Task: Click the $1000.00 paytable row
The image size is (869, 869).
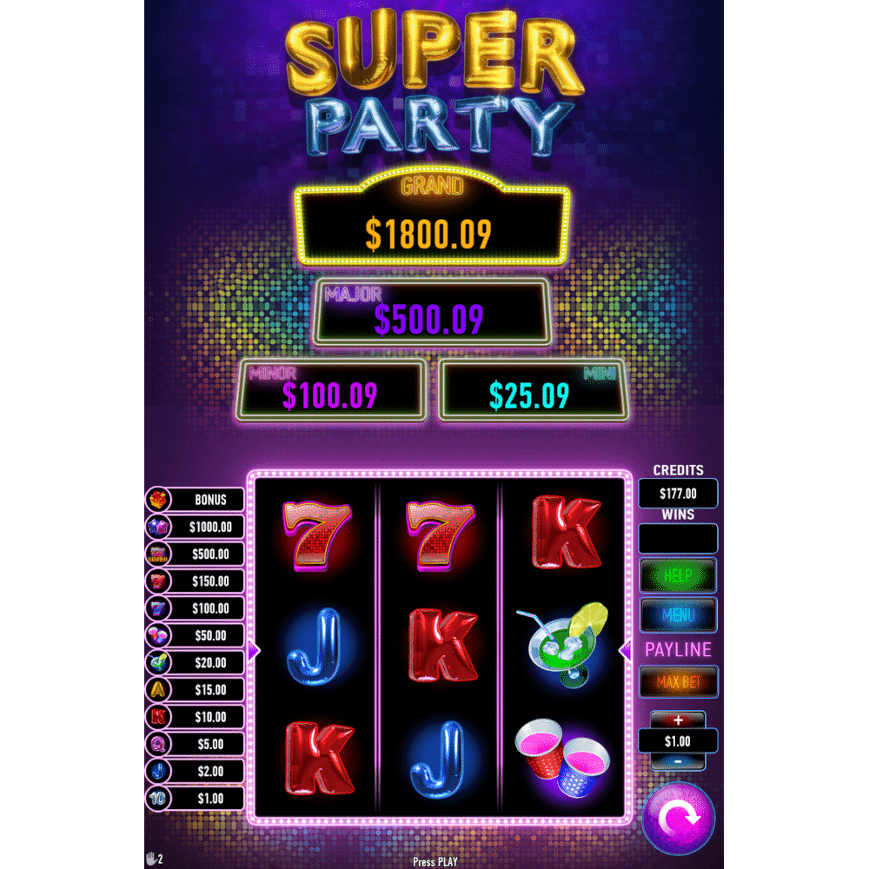Action: coord(195,527)
